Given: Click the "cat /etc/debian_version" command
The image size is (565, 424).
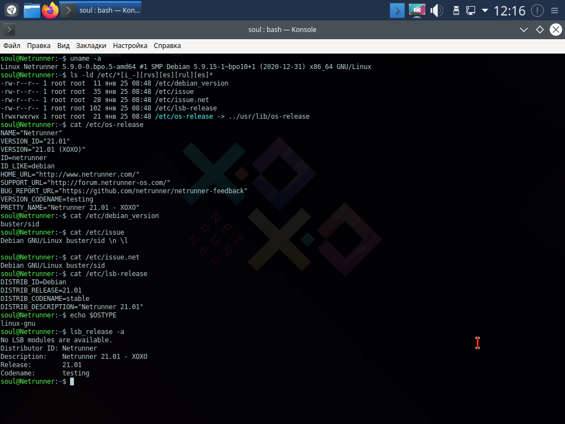Looking at the screenshot, I should (115, 216).
